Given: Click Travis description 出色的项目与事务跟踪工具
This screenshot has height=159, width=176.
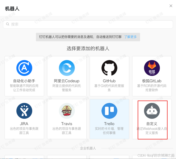Looking at the screenshot, I should 67,131.
